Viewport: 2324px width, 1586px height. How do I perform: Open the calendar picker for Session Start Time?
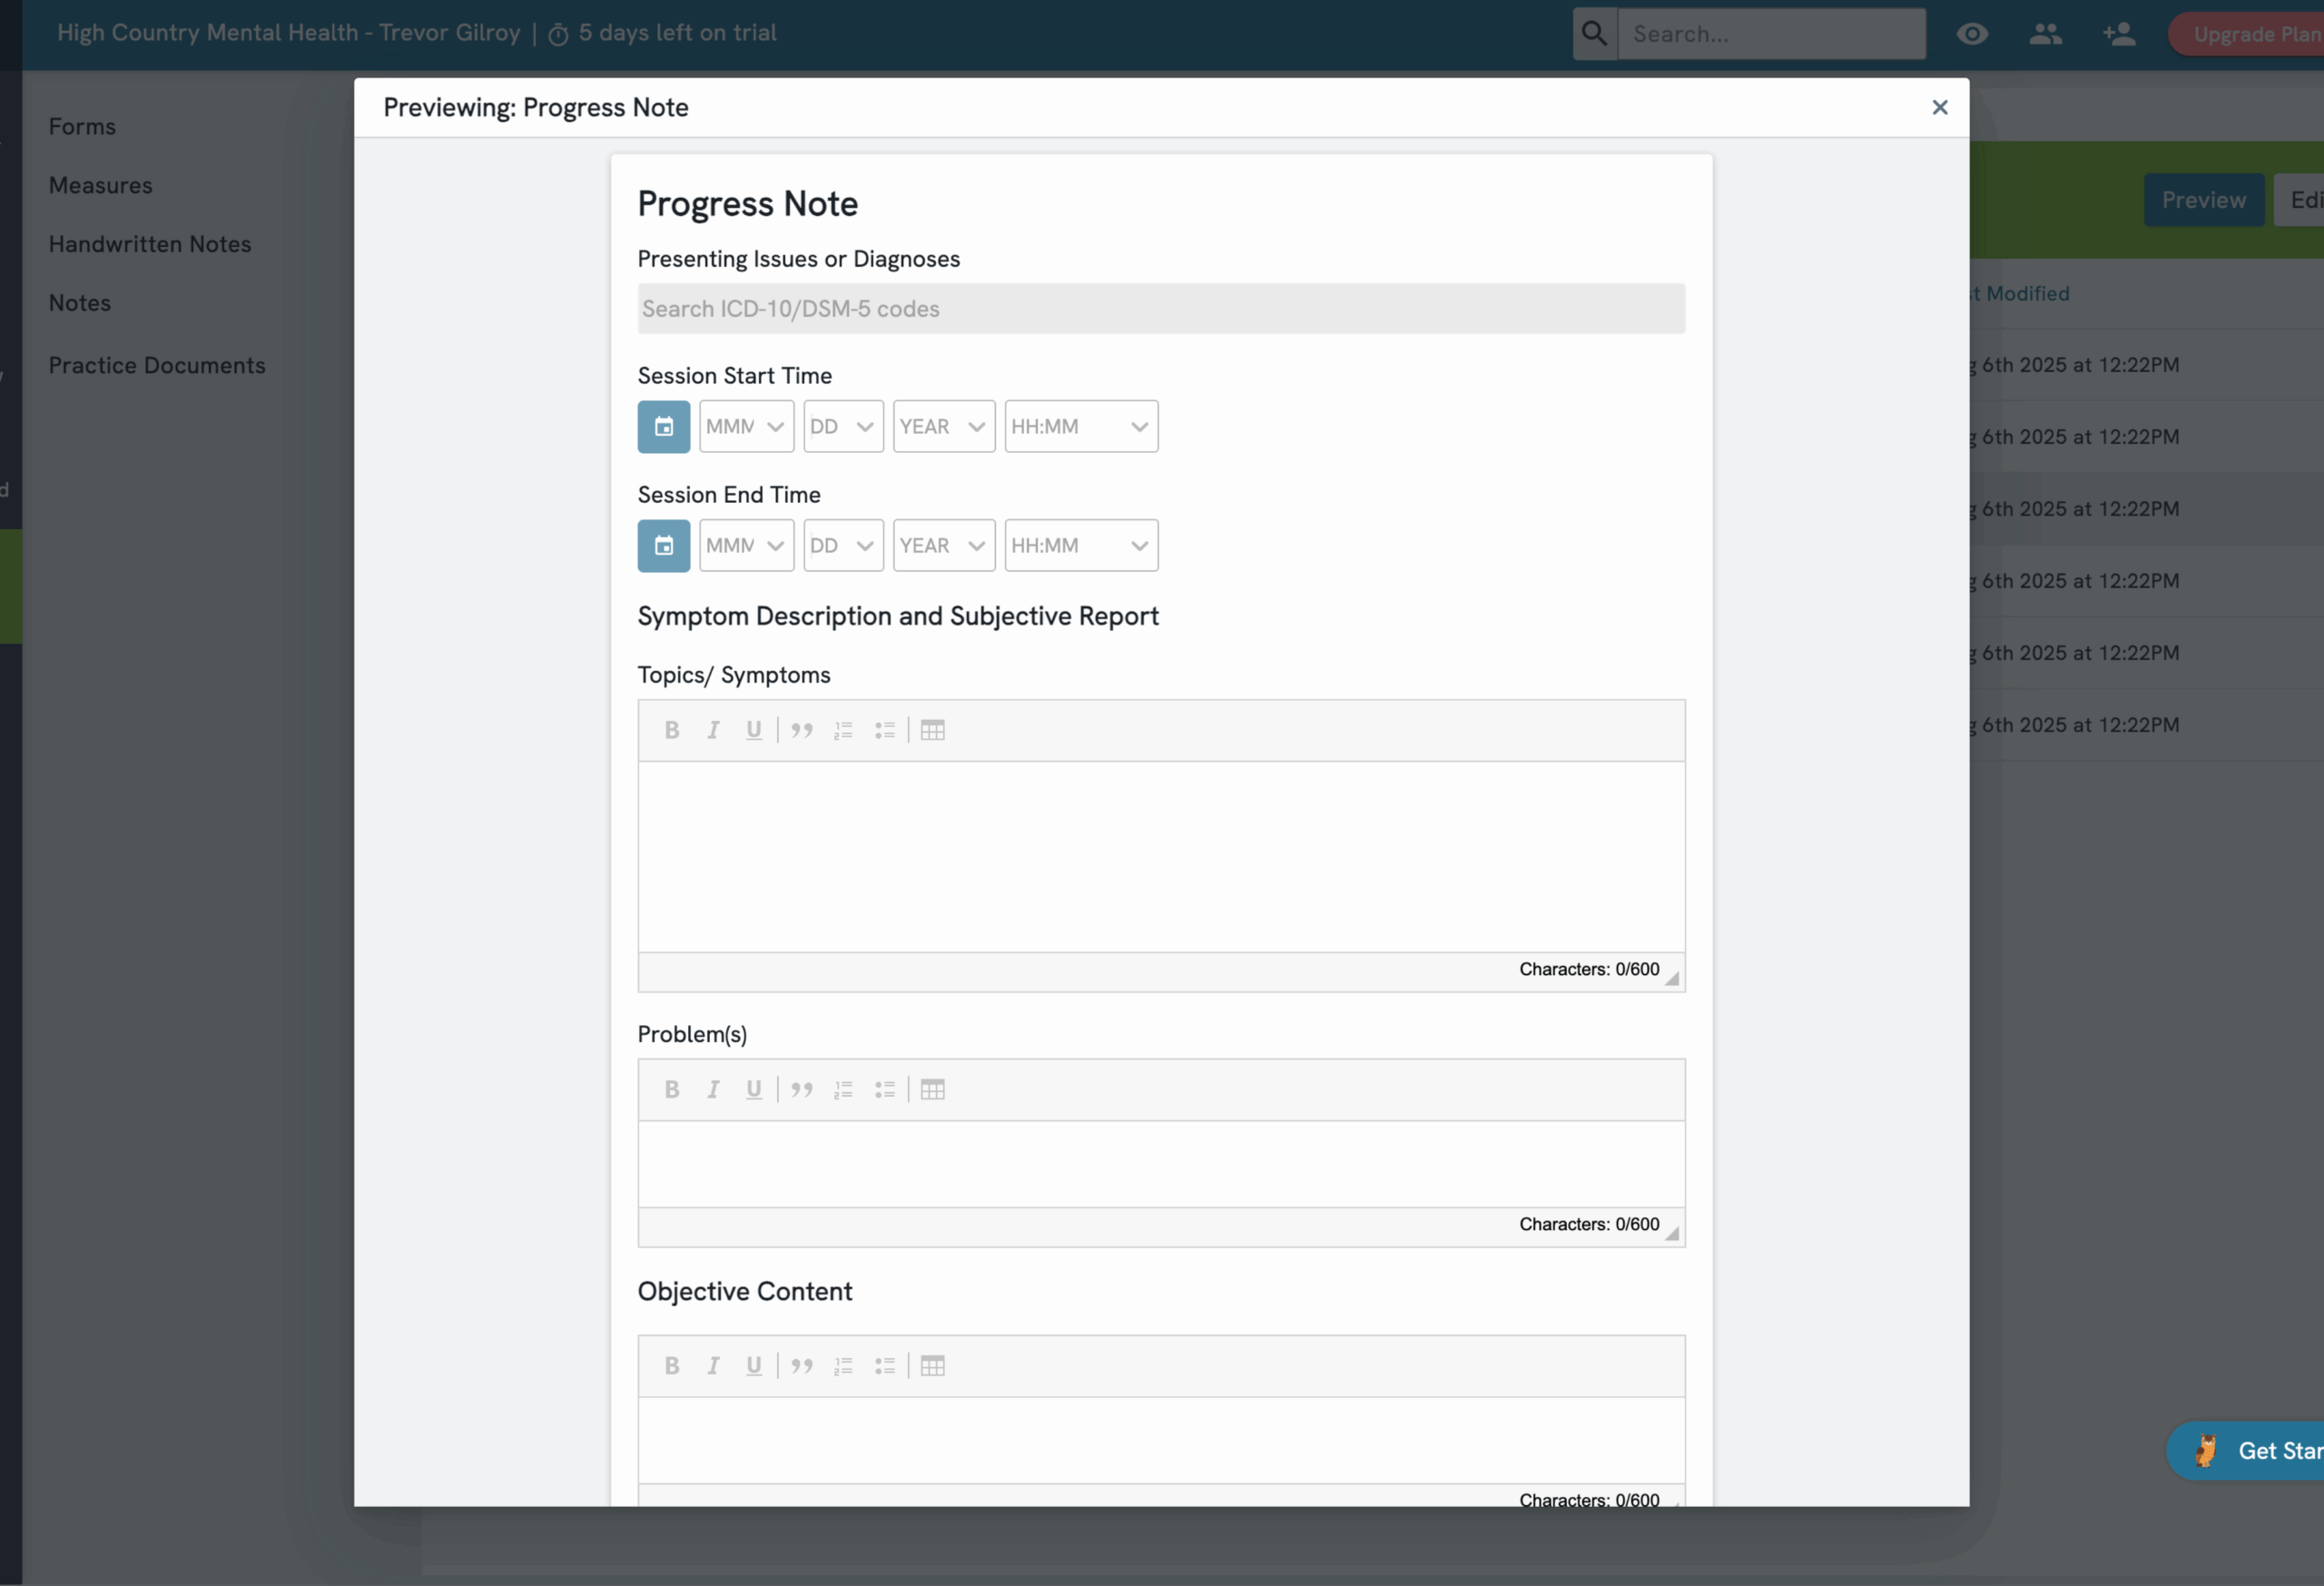[x=664, y=427]
